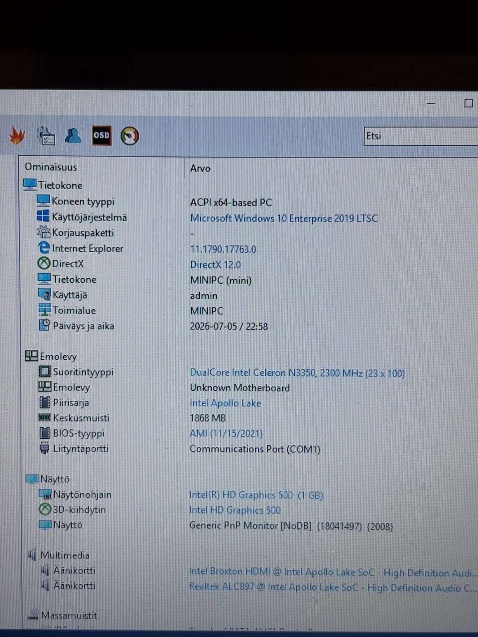
Task: Select the Emolevy section header
Action: [58, 356]
